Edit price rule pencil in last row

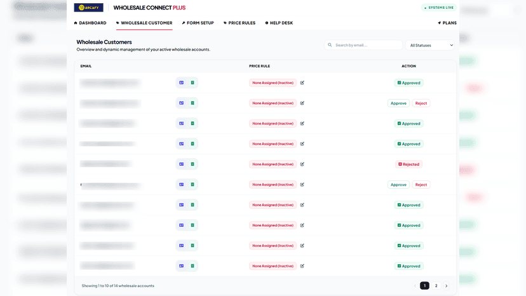[x=302, y=266]
